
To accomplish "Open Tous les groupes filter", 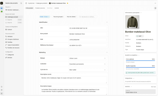I will coord(59,17).
